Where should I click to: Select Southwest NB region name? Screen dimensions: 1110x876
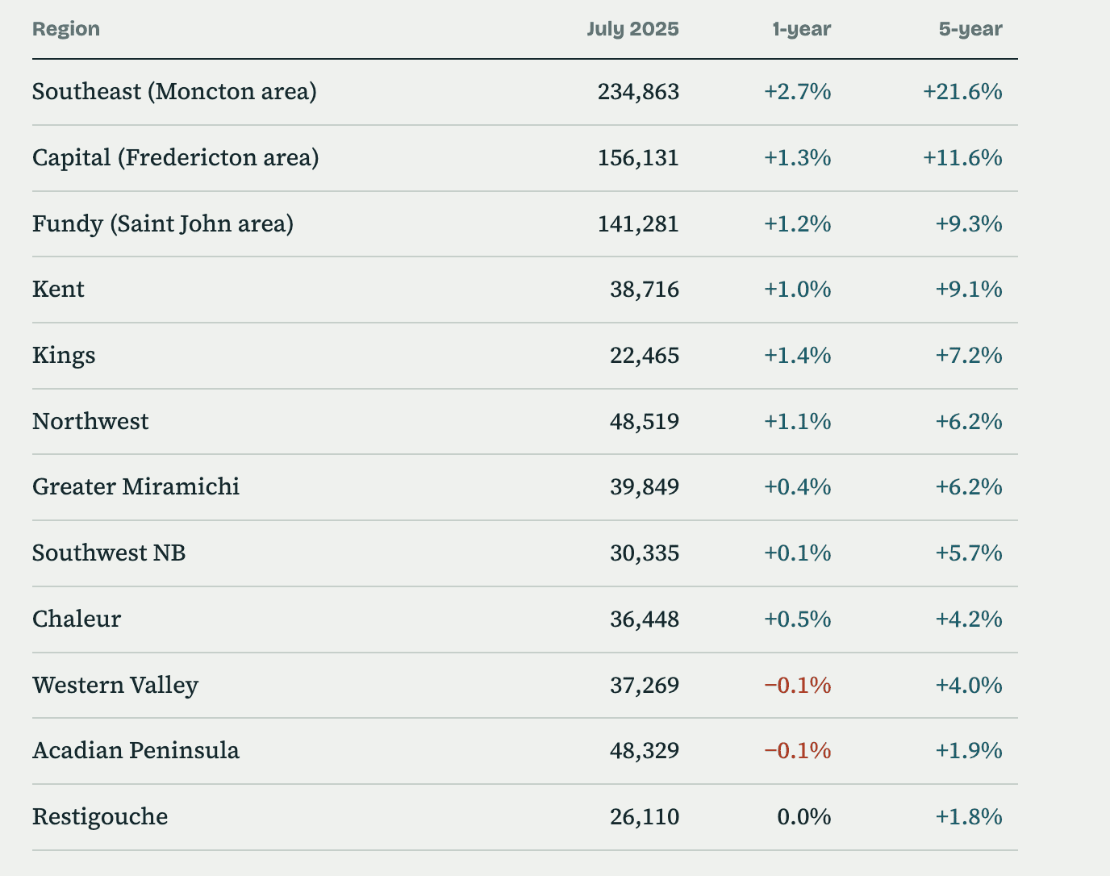click(109, 553)
